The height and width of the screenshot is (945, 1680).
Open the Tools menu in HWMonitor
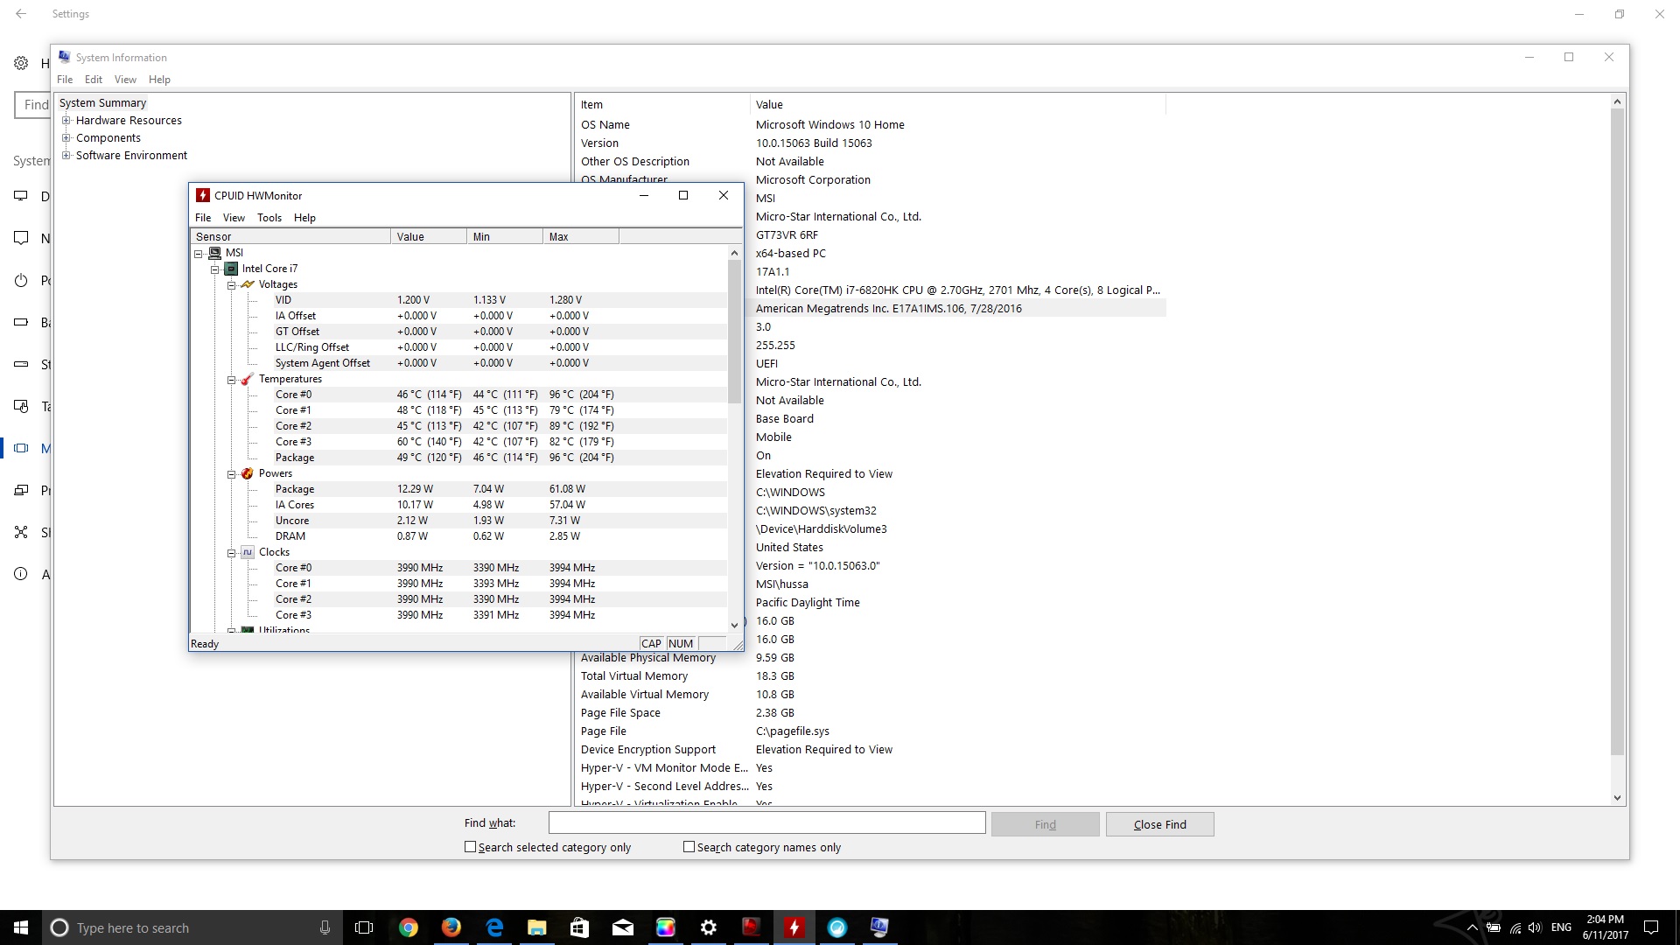point(269,218)
